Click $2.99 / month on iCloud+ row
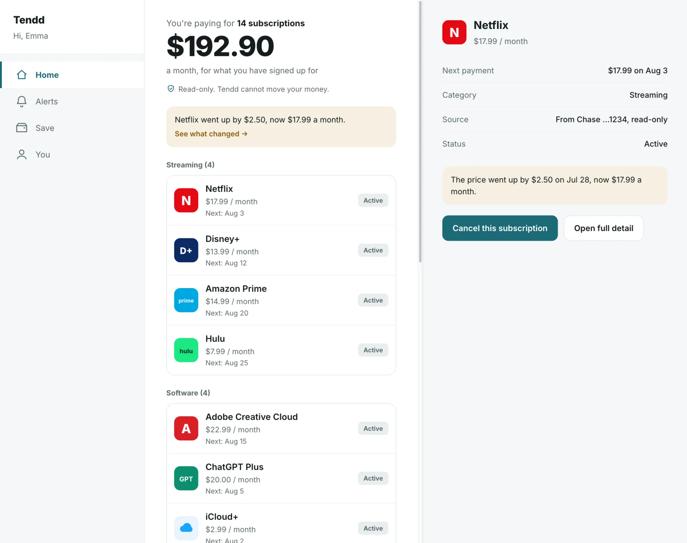The height and width of the screenshot is (543, 687). point(231,529)
